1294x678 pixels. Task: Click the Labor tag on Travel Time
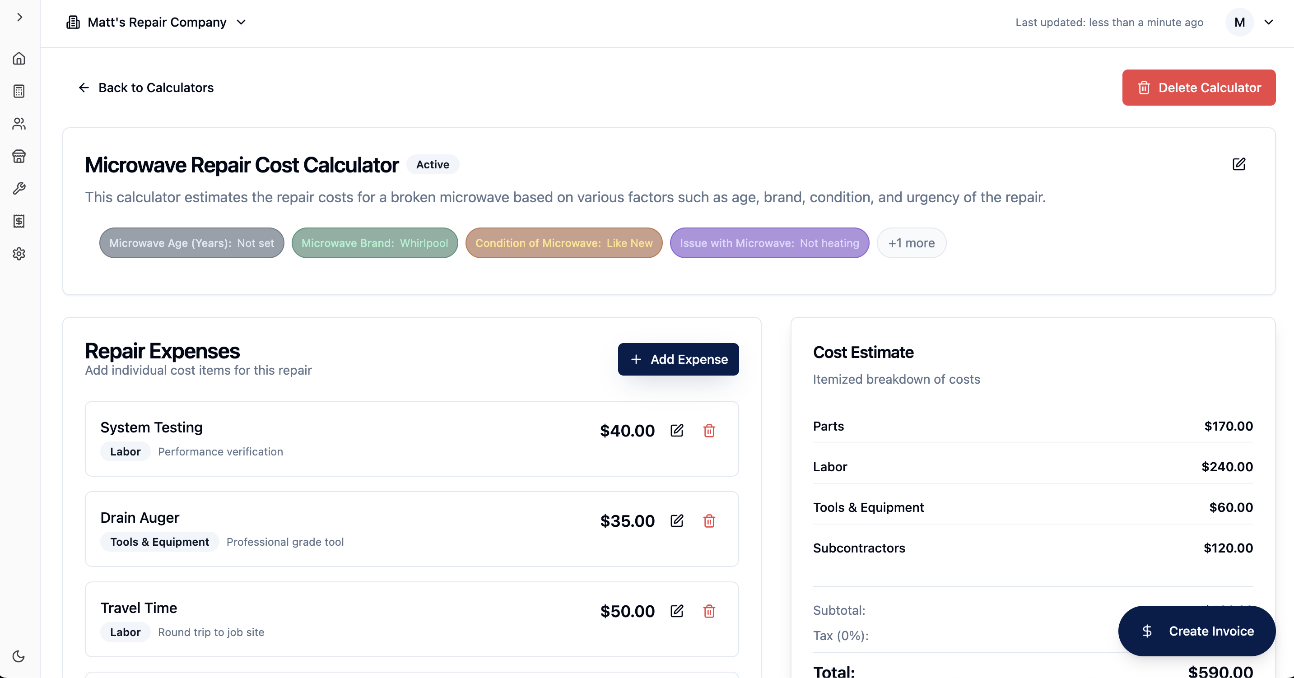pyautogui.click(x=125, y=632)
